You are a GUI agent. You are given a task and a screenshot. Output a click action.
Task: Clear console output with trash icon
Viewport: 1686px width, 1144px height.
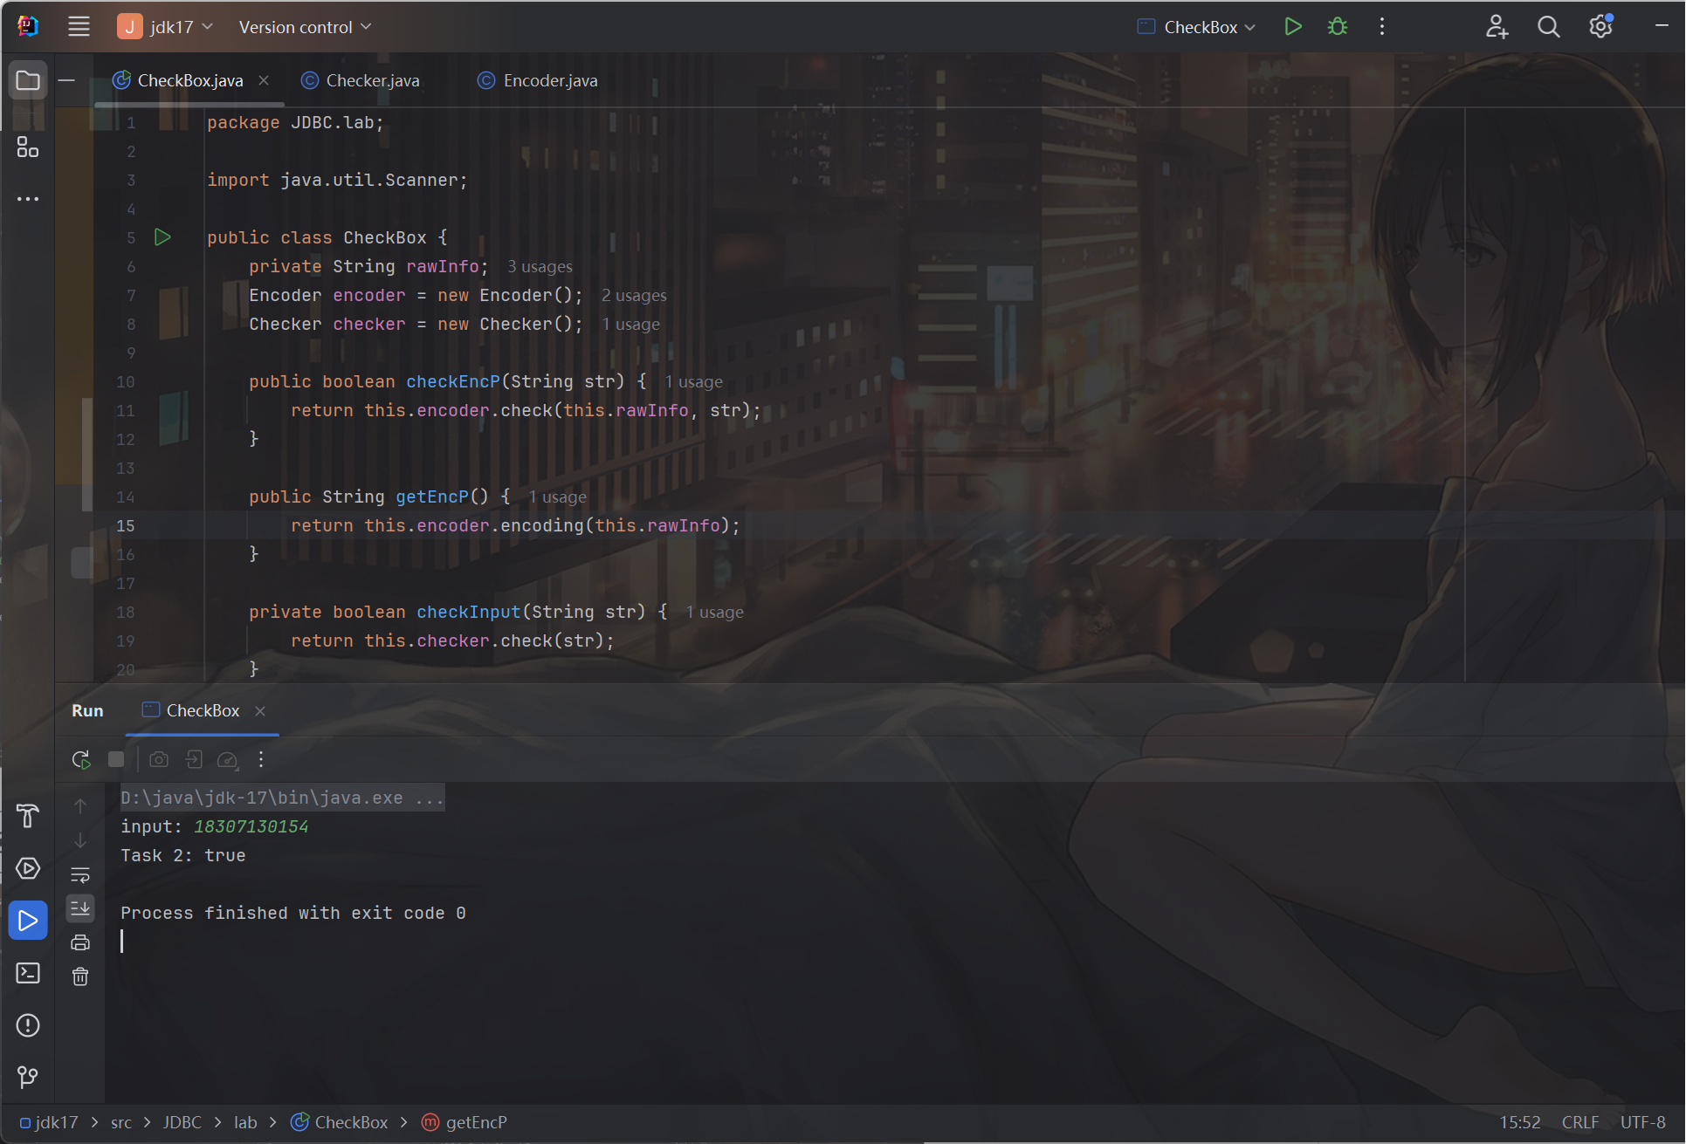[x=80, y=976]
